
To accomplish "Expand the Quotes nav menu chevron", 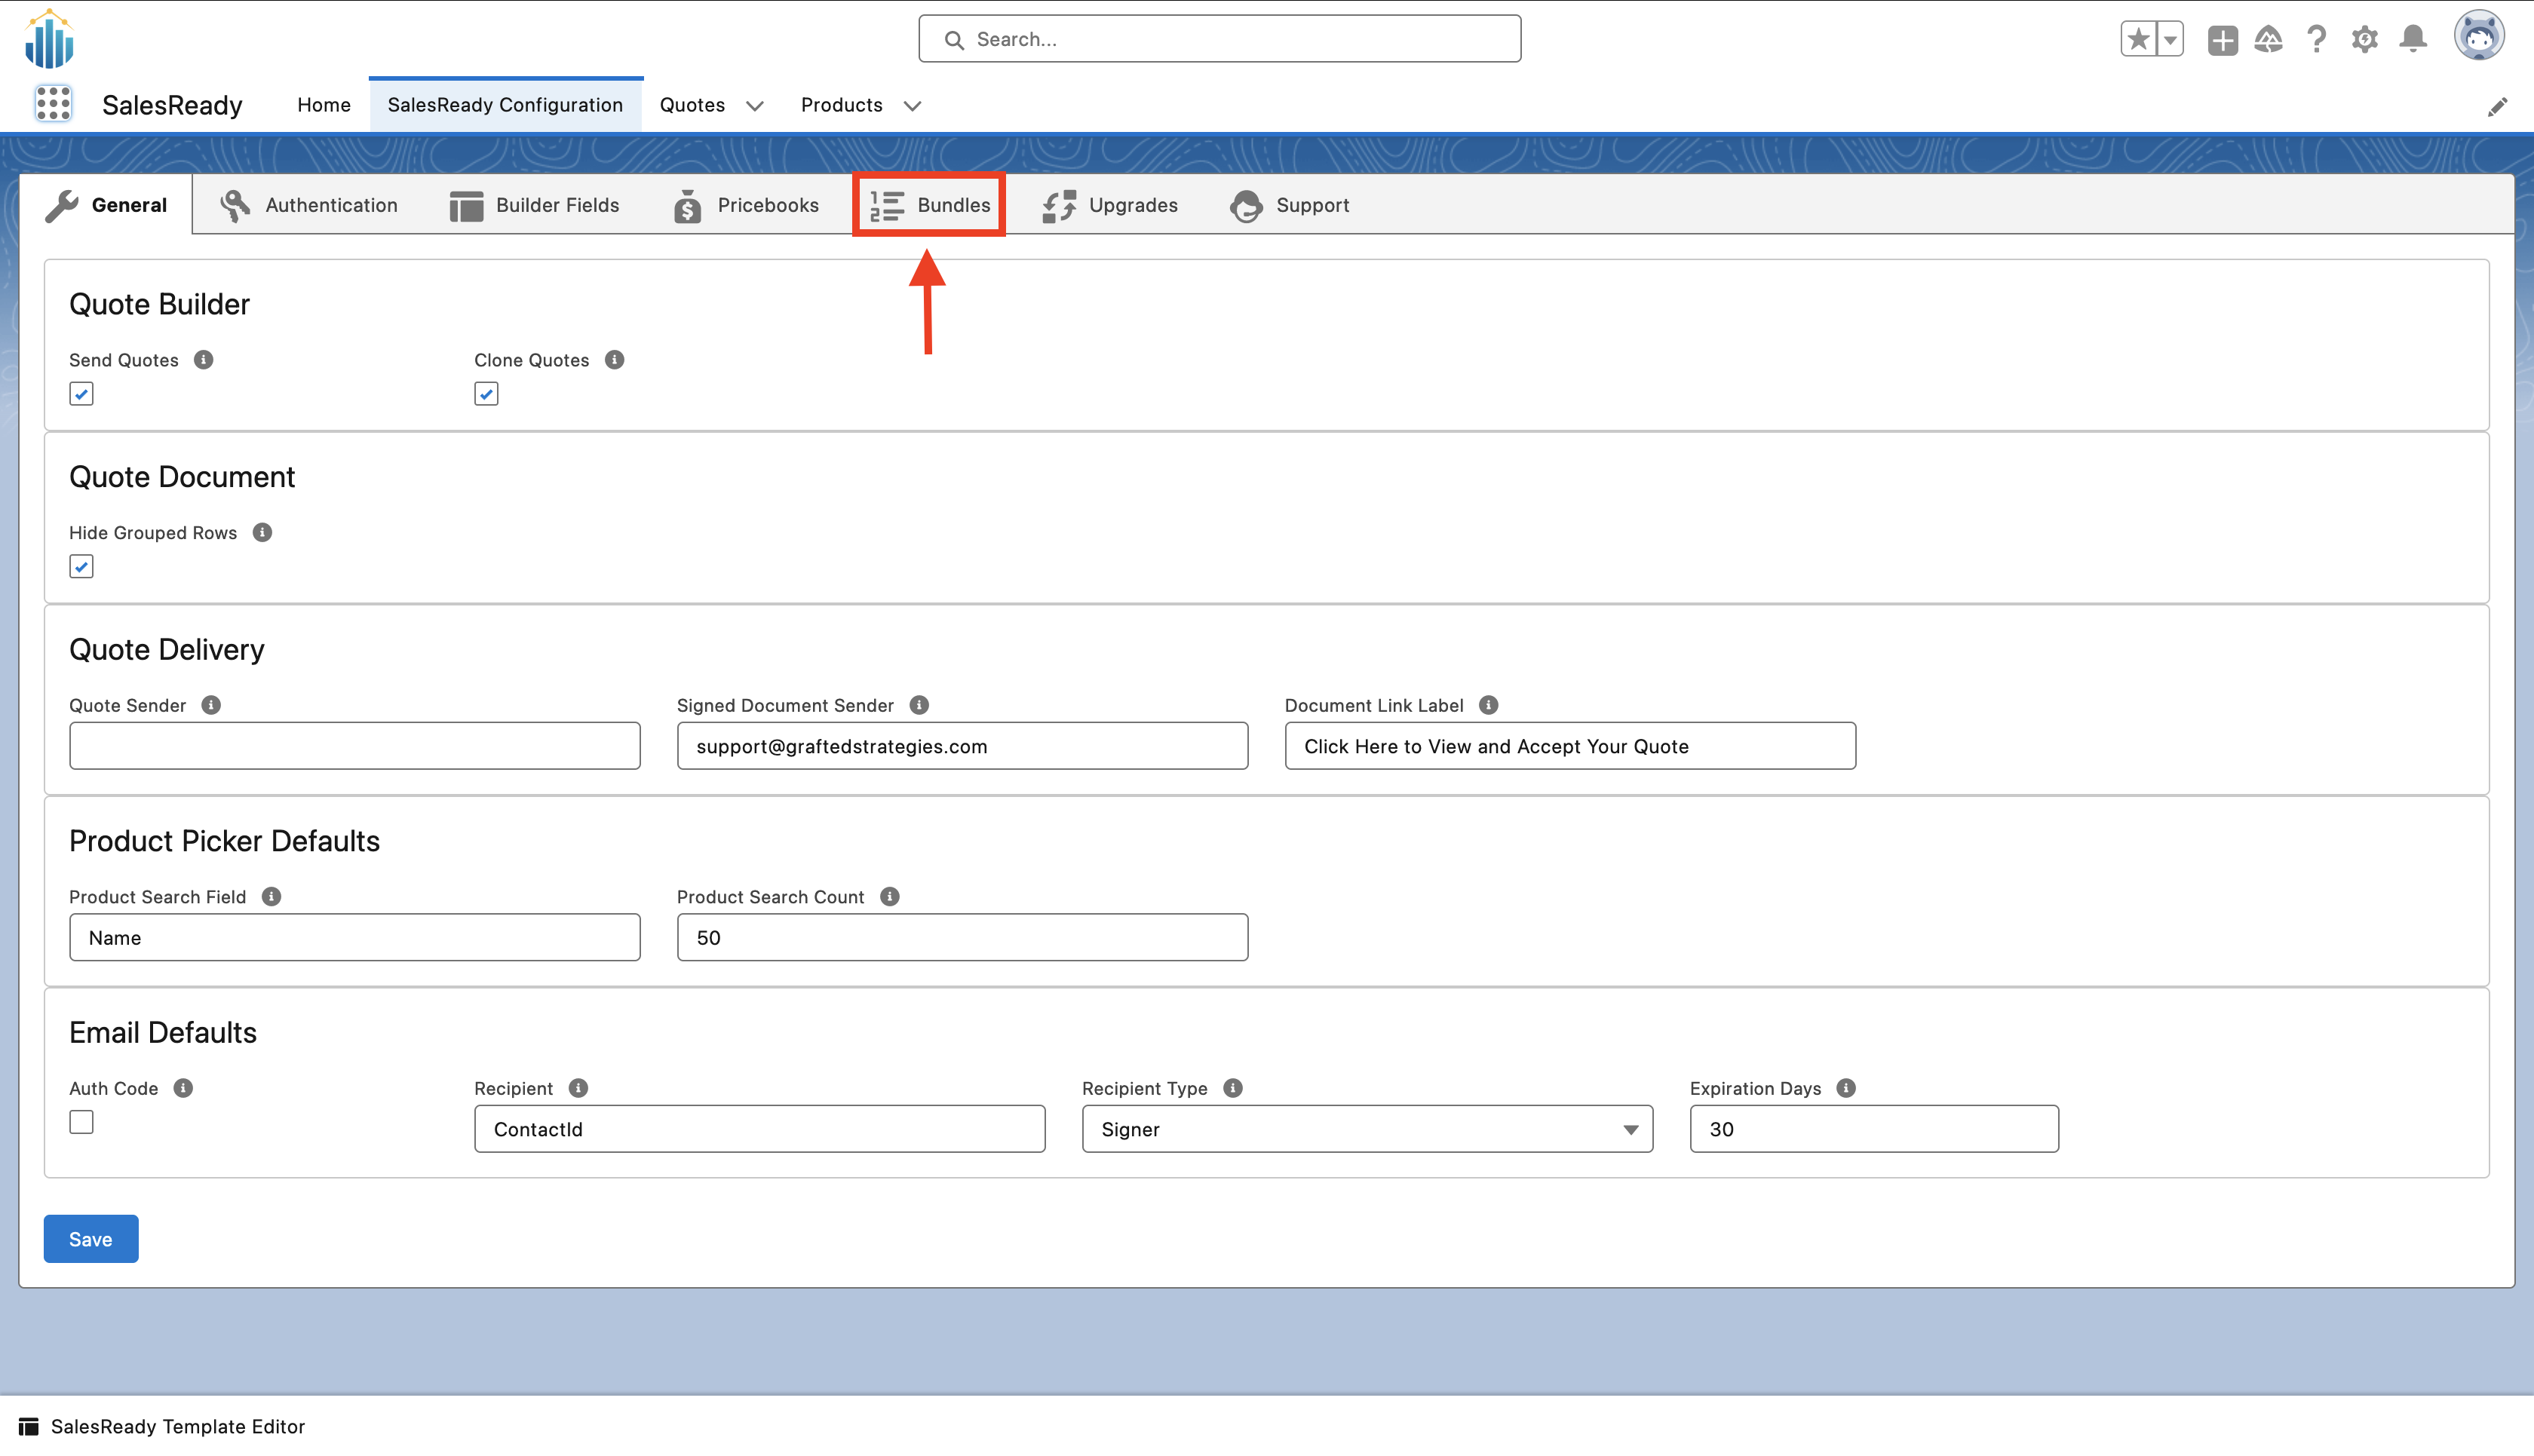I will click(755, 106).
